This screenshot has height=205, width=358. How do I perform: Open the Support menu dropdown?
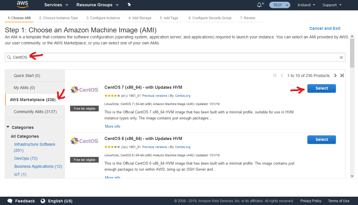332,5
